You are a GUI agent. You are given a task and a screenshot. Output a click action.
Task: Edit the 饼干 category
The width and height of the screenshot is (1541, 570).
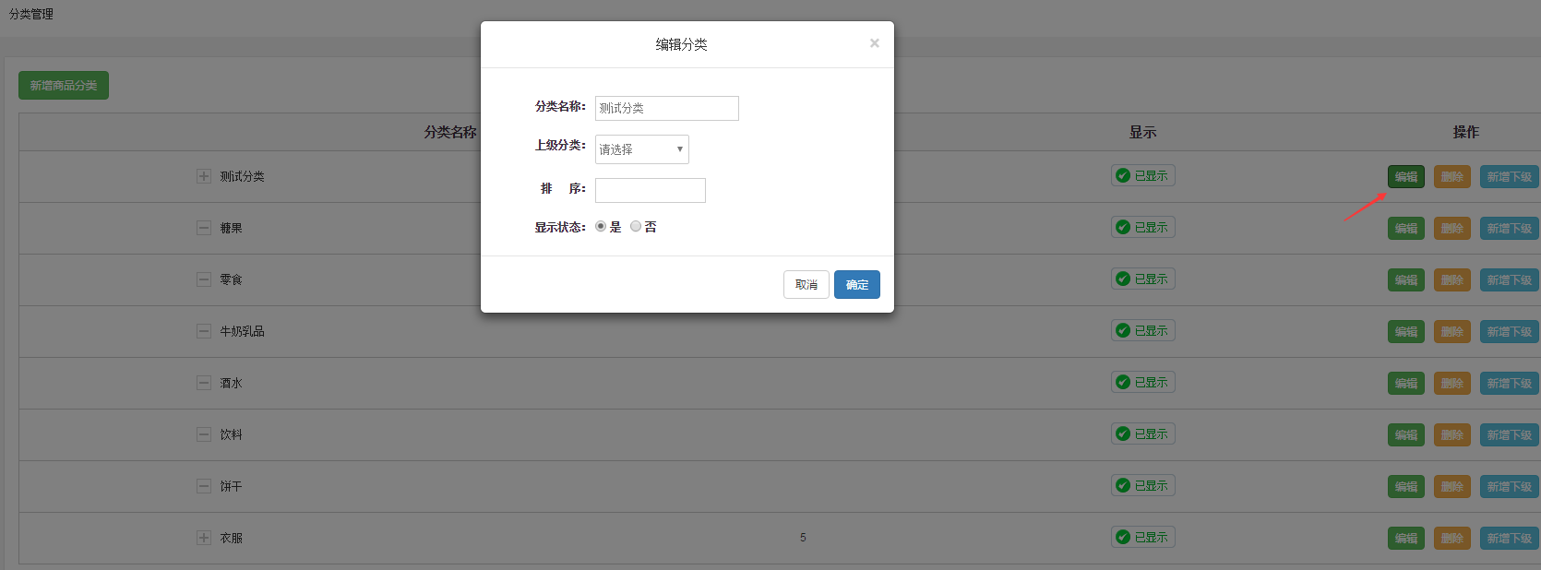(x=1406, y=486)
